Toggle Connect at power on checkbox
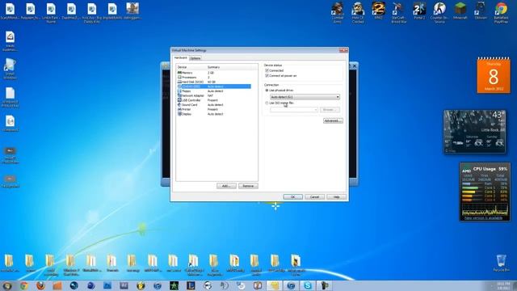 (267, 75)
